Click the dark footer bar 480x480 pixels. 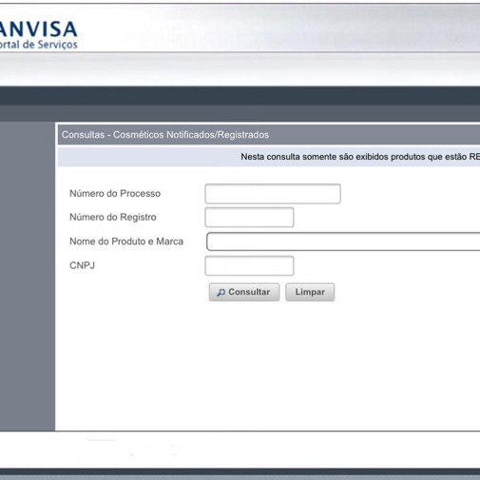click(x=240, y=473)
